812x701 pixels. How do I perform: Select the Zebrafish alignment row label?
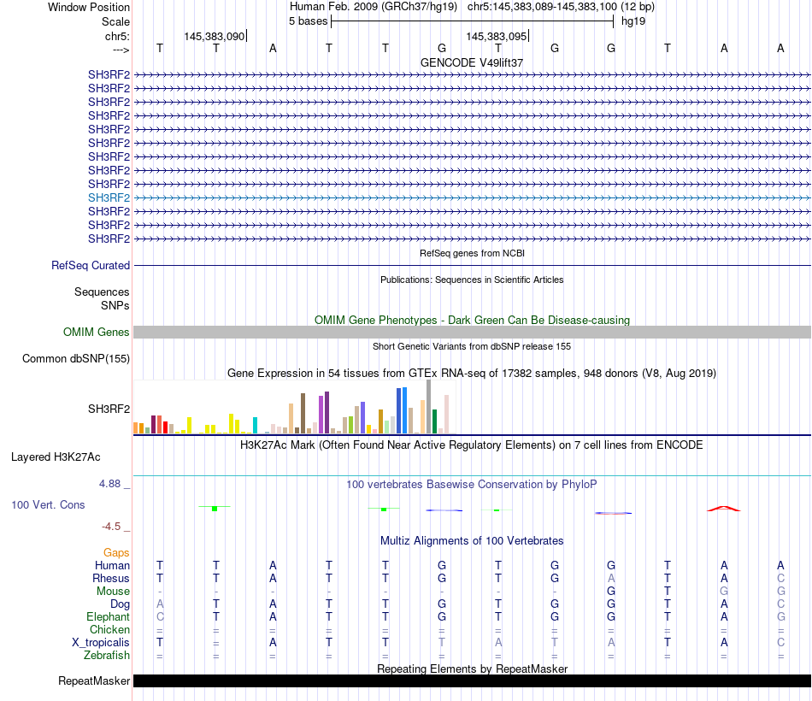[x=107, y=656]
